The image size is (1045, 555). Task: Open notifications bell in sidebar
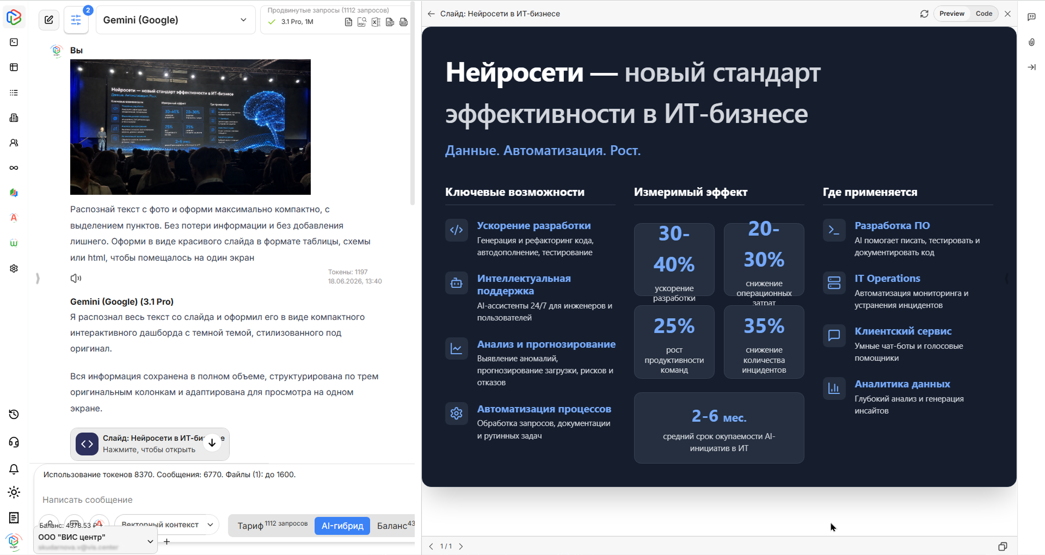click(x=14, y=469)
